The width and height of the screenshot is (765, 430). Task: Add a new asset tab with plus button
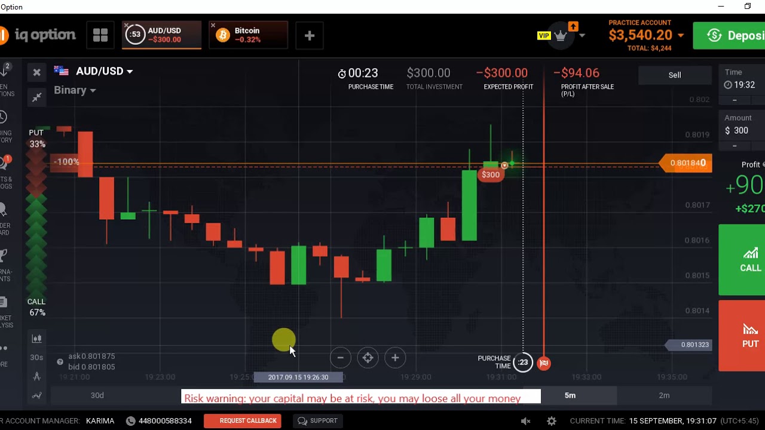point(309,35)
